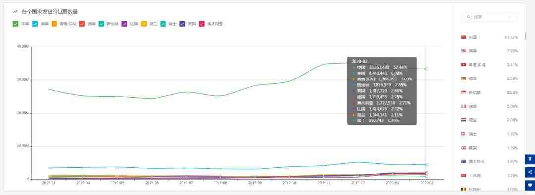Click the chart title 各个国家发出的包裹数量

tap(50, 12)
